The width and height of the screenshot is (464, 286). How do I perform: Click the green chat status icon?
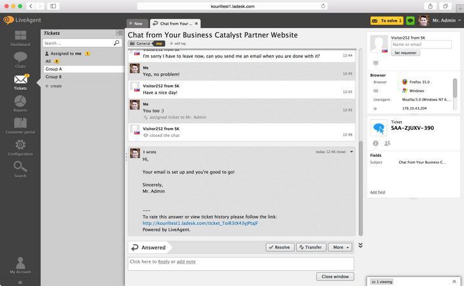(411, 21)
